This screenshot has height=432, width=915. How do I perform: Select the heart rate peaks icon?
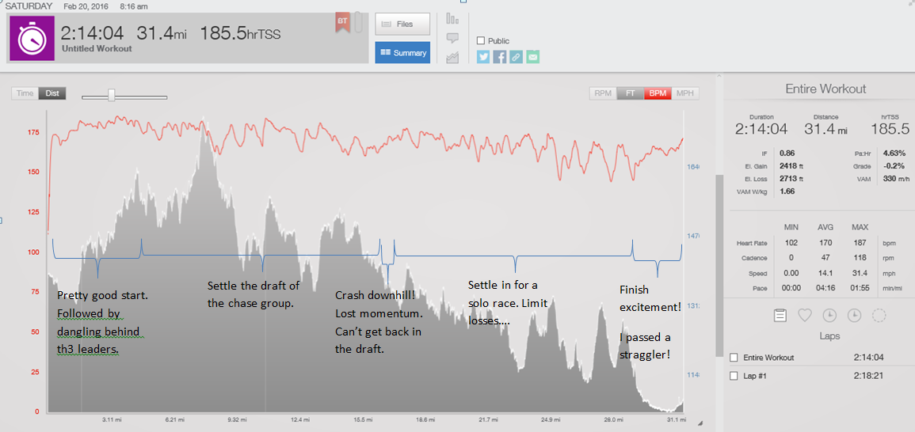coord(805,315)
